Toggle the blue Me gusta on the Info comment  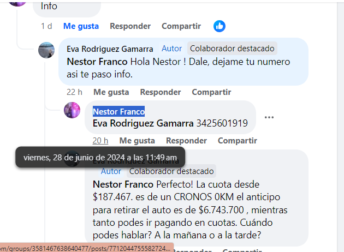(x=81, y=26)
